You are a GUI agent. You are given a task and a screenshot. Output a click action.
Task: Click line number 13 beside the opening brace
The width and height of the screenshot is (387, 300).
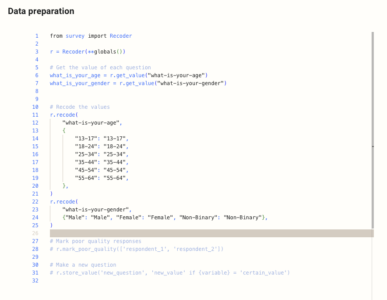35,131
